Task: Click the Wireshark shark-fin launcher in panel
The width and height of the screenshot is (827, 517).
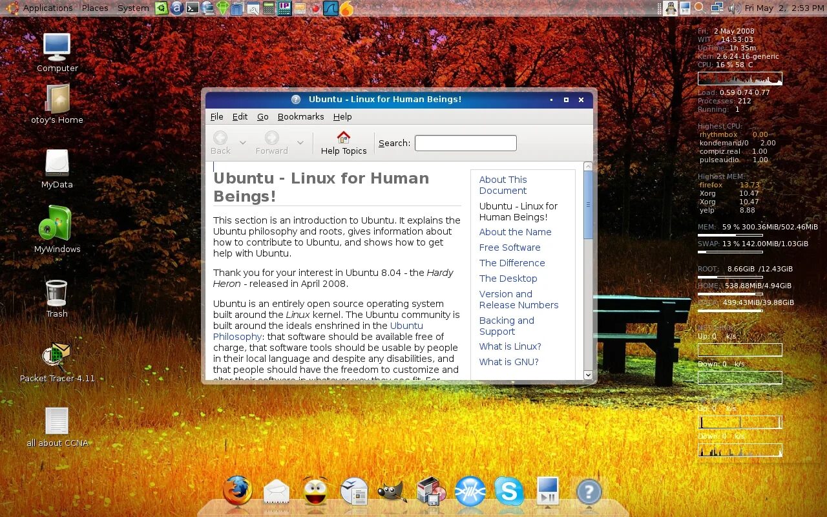Action: pos(330,8)
